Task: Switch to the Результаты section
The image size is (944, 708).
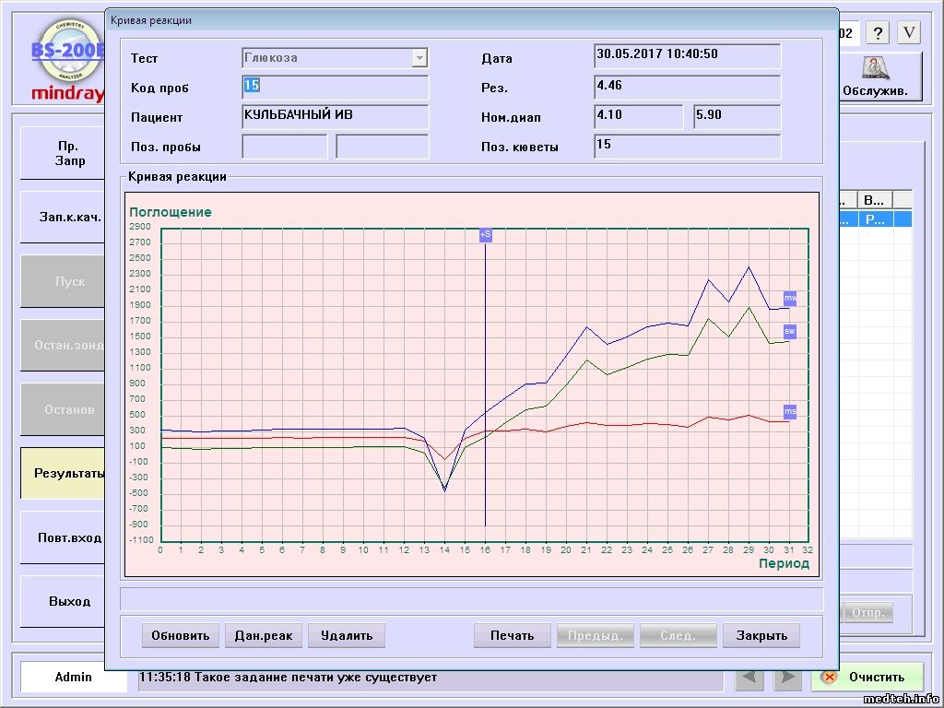Action: click(x=63, y=474)
